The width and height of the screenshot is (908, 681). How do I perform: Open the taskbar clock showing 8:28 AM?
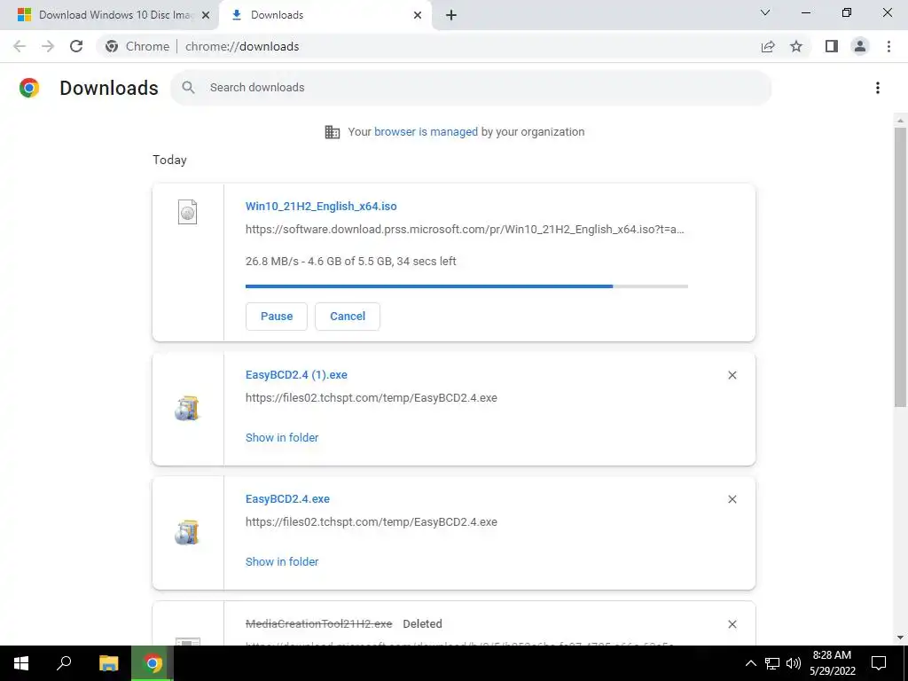tap(832, 663)
